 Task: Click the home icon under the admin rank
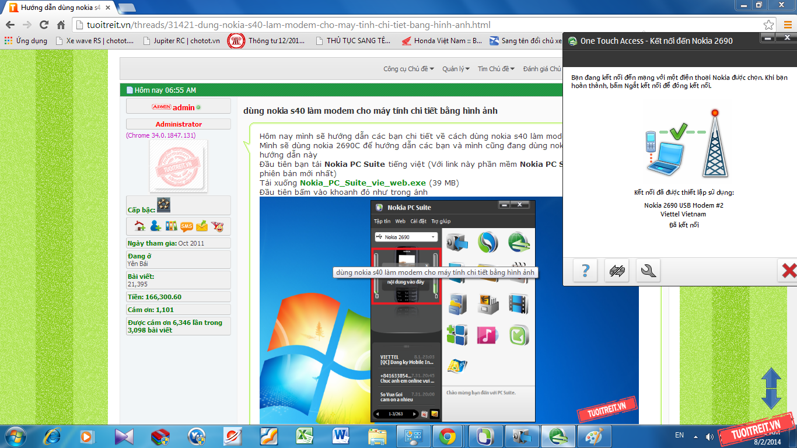point(140,226)
